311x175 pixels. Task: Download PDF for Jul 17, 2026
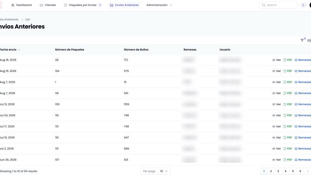pos(288,127)
